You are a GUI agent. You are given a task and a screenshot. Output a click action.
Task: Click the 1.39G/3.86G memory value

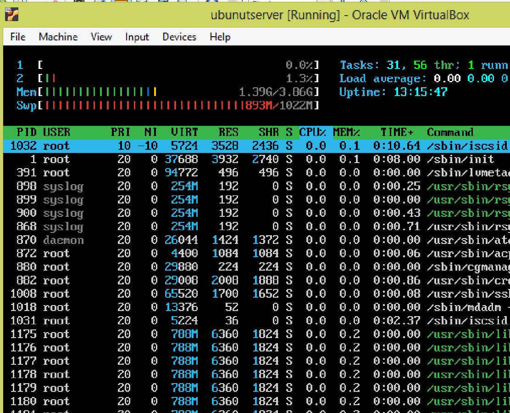click(x=276, y=92)
